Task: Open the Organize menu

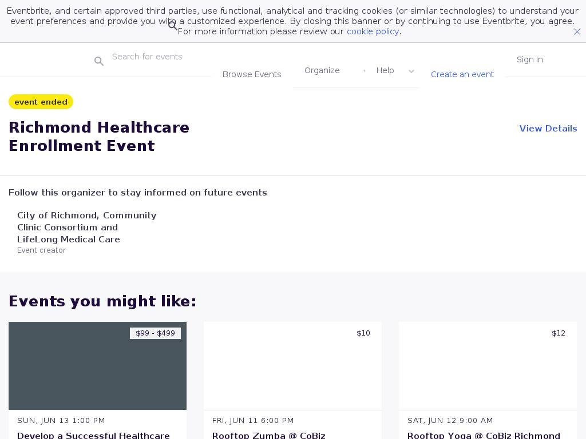Action: coord(322,70)
